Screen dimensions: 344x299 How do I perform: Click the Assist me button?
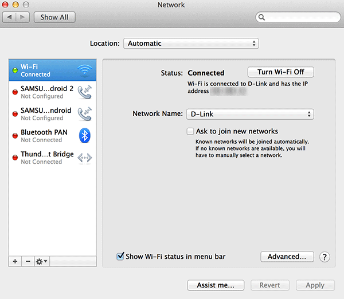[x=216, y=285]
